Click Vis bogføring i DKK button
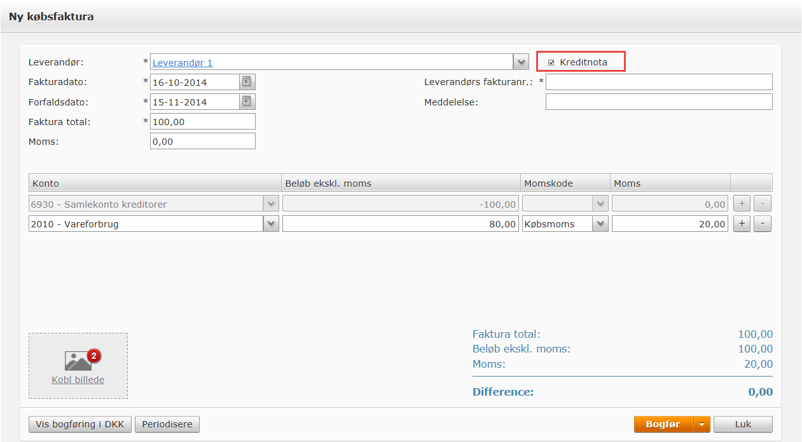 pyautogui.click(x=80, y=424)
